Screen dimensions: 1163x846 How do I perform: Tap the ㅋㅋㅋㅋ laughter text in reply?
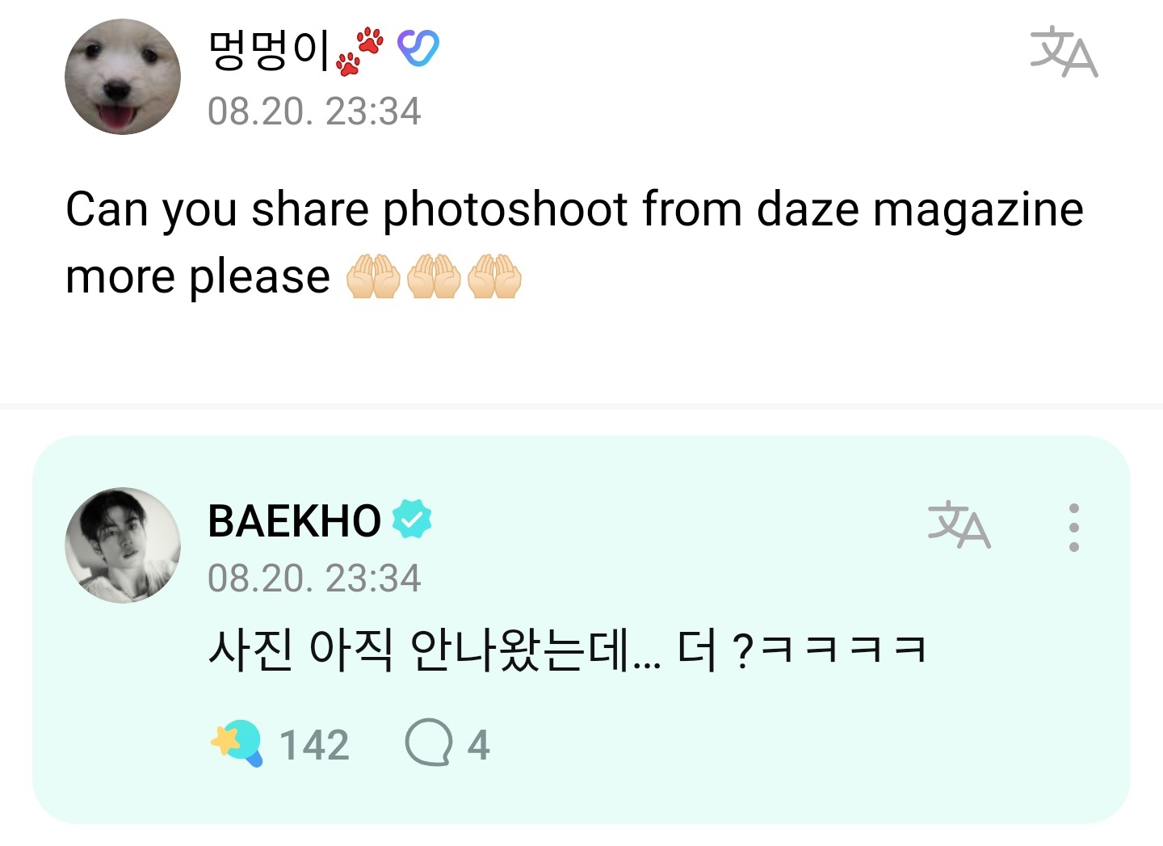[x=843, y=650]
